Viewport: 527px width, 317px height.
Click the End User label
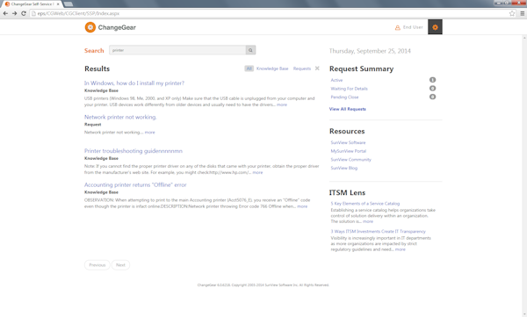tap(413, 27)
